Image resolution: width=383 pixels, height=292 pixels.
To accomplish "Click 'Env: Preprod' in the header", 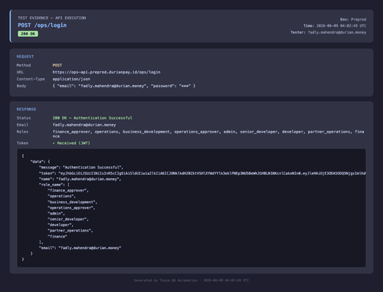I will [x=353, y=19].
